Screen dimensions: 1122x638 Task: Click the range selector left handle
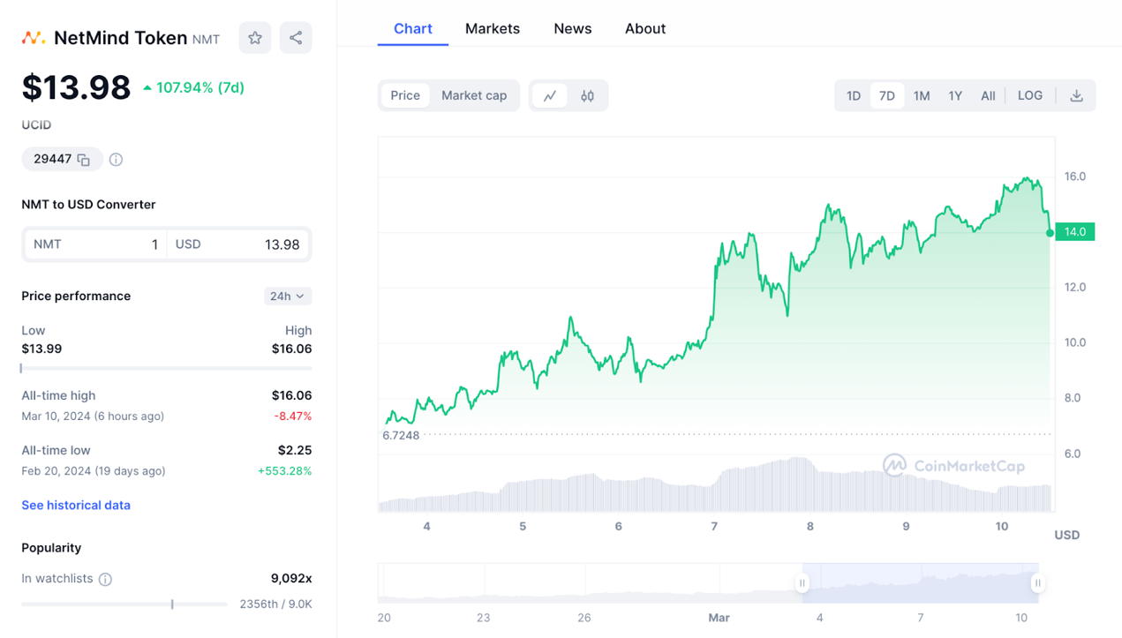tap(802, 582)
